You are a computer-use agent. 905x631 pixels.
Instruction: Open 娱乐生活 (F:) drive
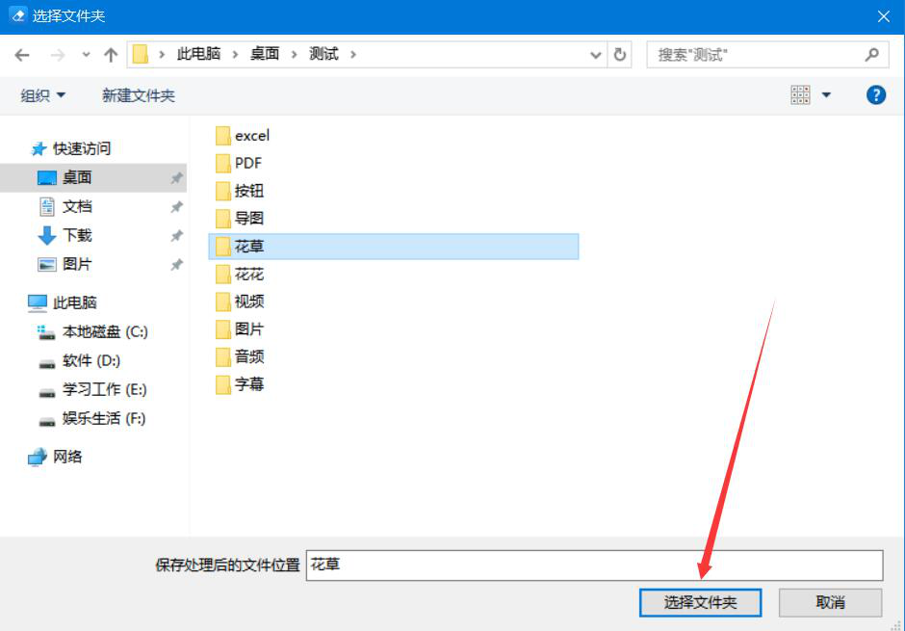pos(91,418)
